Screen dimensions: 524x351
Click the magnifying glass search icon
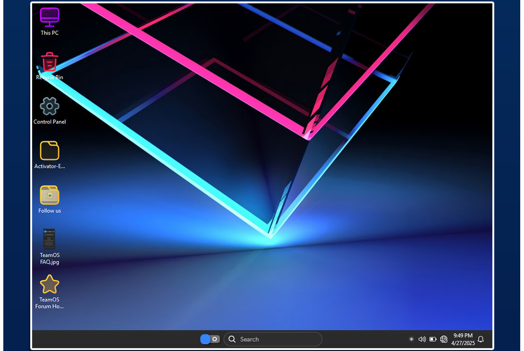click(232, 339)
